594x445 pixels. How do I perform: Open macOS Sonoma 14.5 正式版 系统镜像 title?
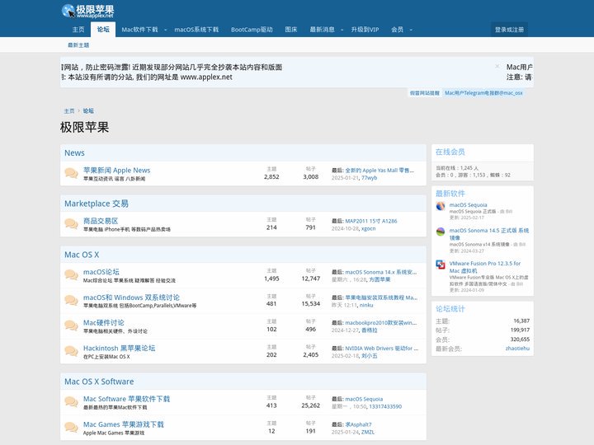(489, 234)
